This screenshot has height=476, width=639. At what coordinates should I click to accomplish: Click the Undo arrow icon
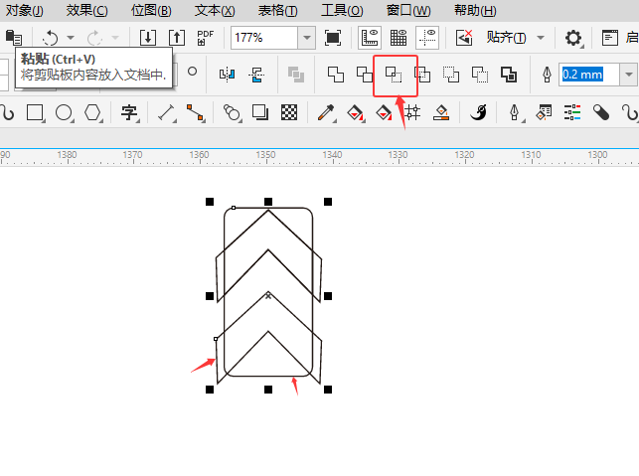point(50,38)
